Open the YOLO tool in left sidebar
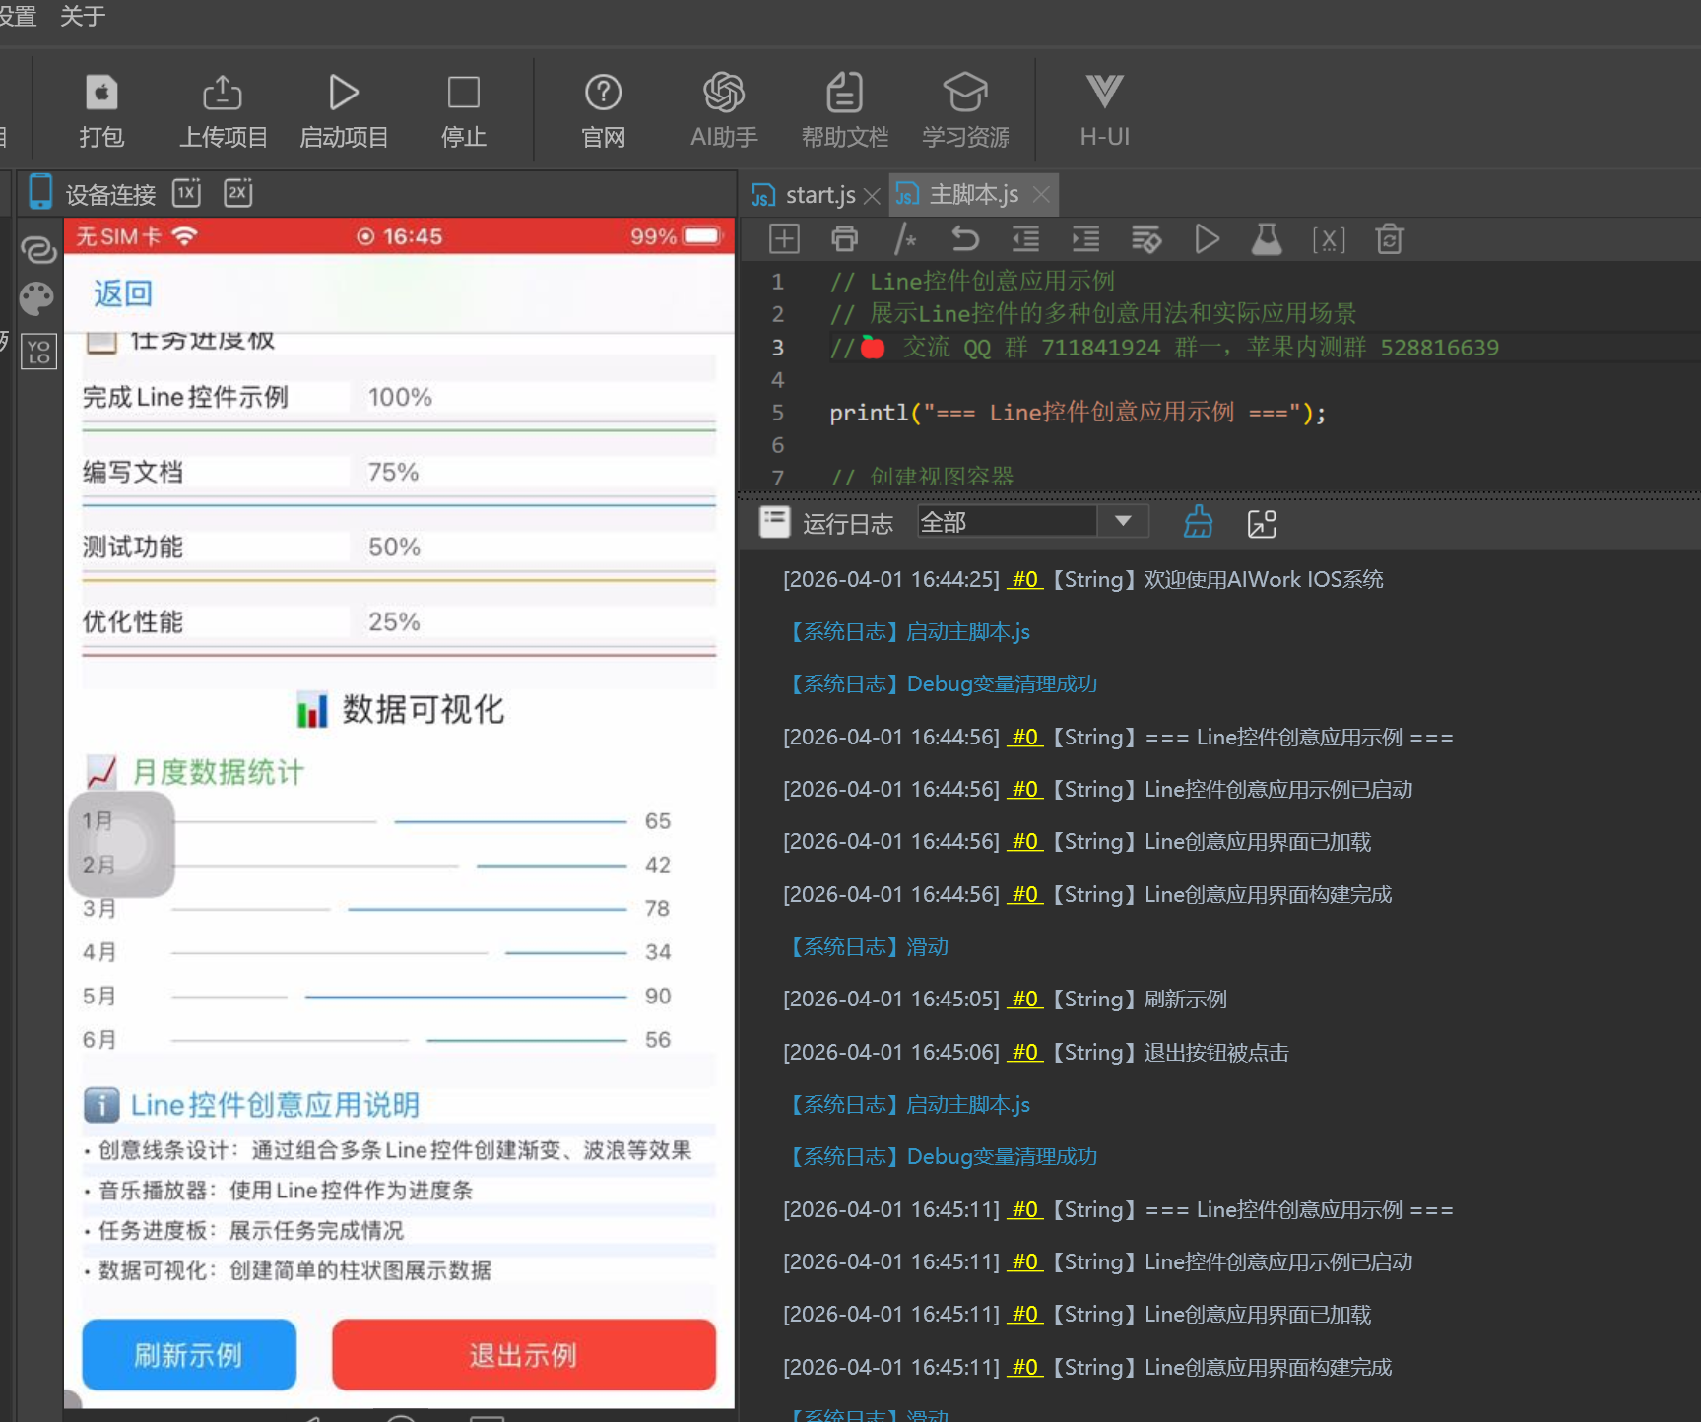 coord(39,352)
